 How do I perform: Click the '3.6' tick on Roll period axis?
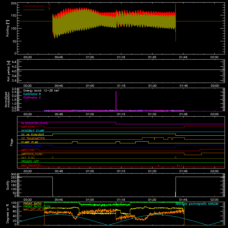14,81
